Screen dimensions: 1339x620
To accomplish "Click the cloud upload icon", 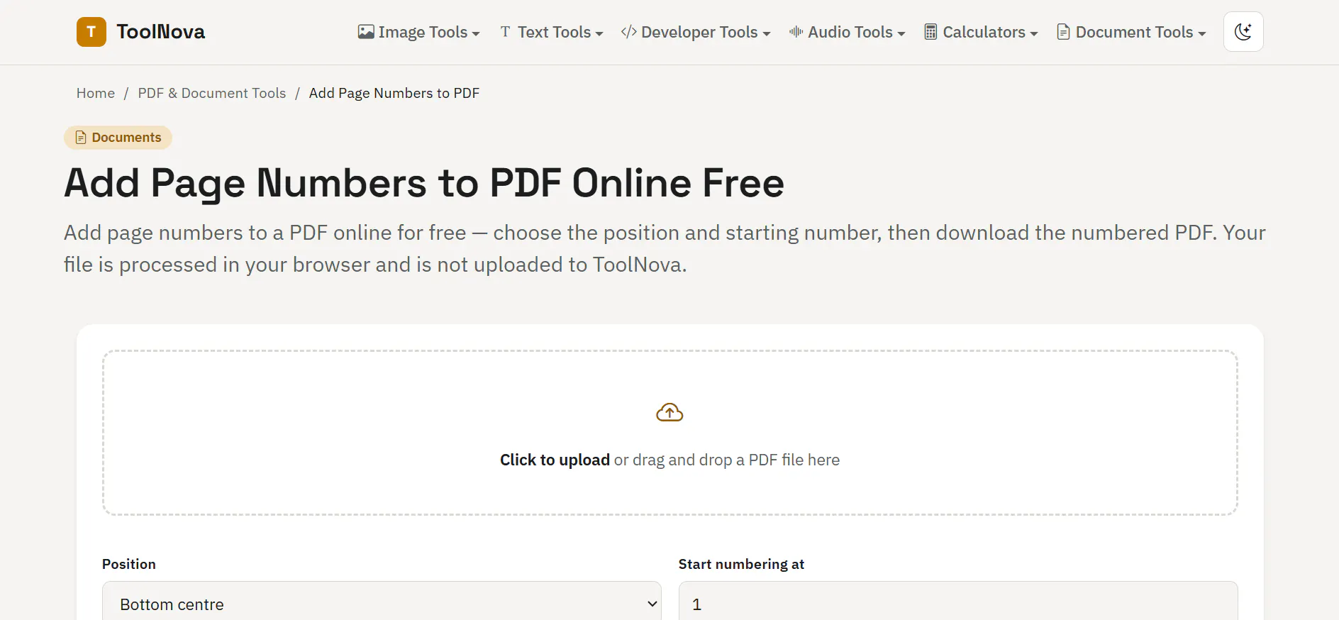I will [669, 412].
